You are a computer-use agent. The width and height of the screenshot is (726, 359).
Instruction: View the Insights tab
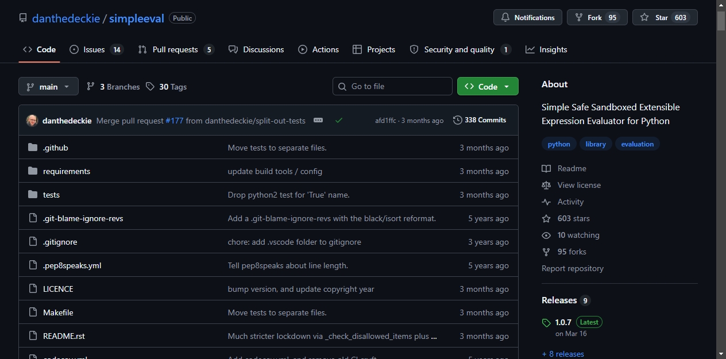click(x=546, y=49)
